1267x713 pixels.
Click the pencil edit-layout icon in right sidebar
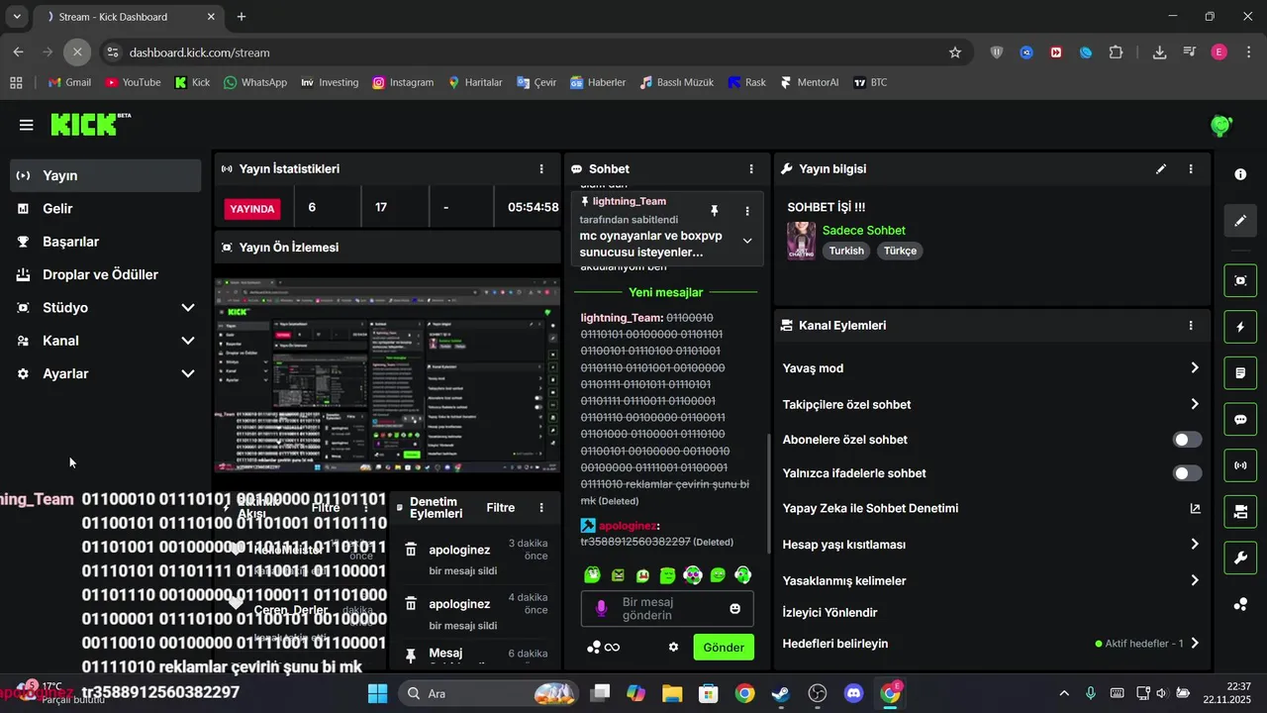1240,221
